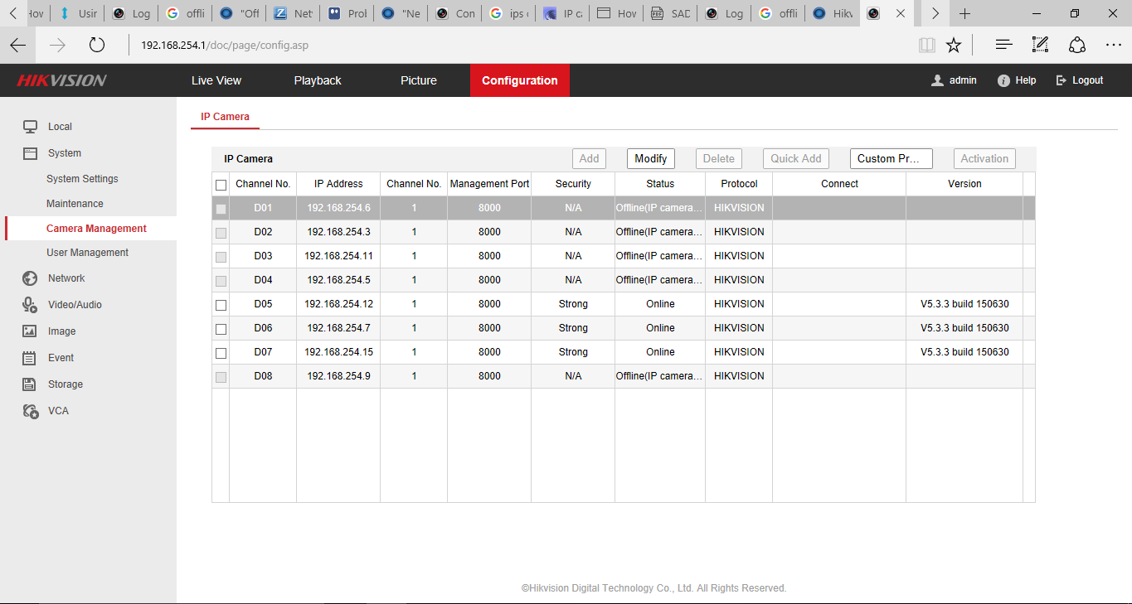
Task: Click the Custom Protocol button
Action: point(891,158)
